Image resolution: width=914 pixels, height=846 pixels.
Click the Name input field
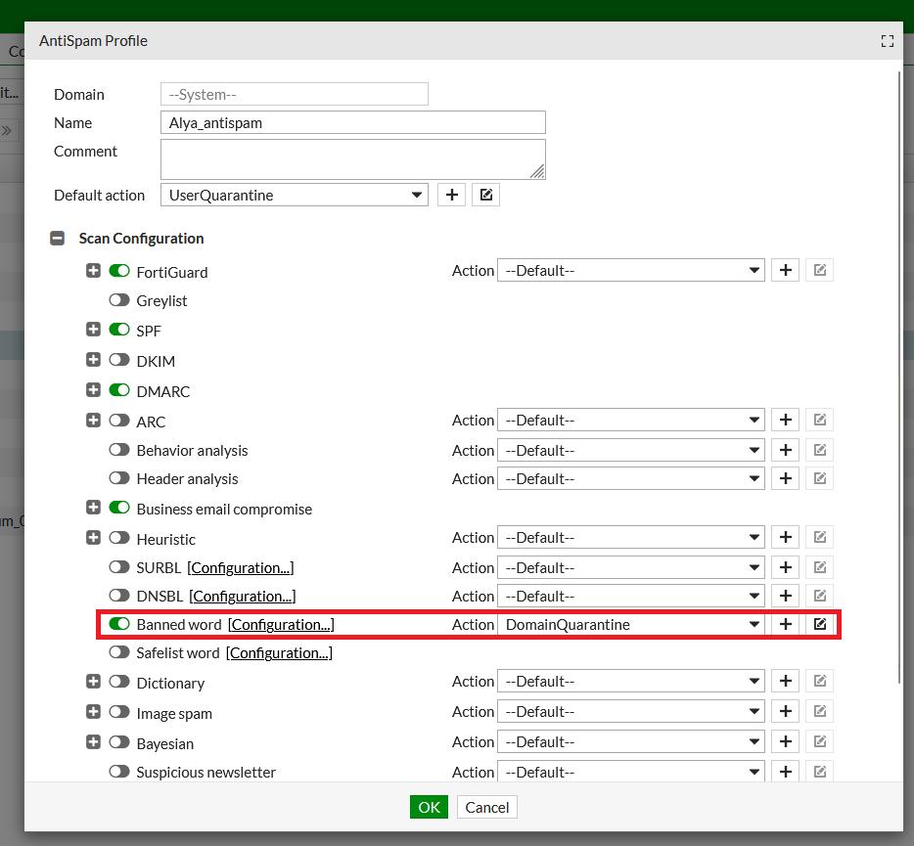coord(352,122)
